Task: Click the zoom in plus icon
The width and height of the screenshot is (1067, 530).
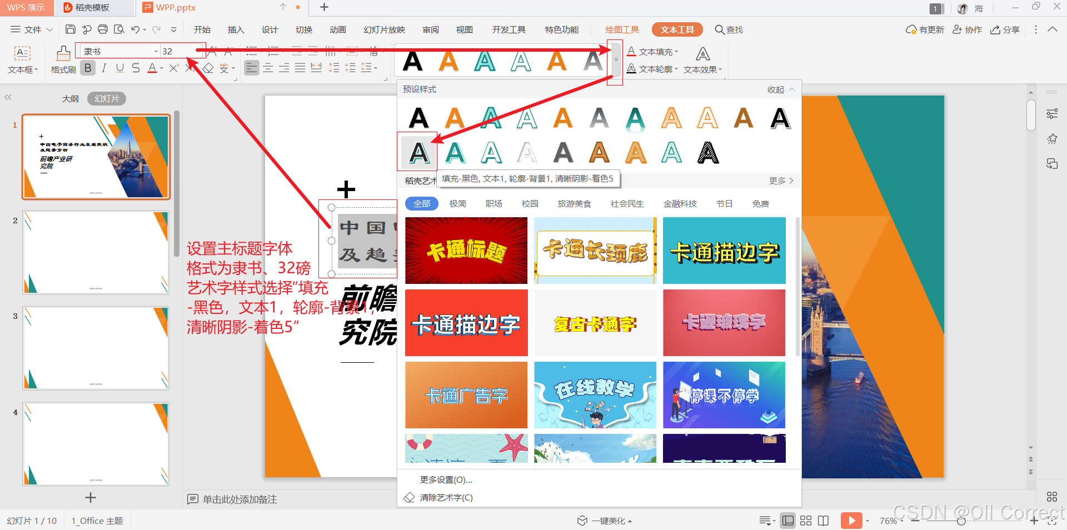Action: click(1034, 521)
